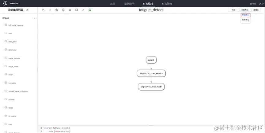Choose 新建单元 from the dropdown menu
This screenshot has width=265, height=133.
coord(245,15)
